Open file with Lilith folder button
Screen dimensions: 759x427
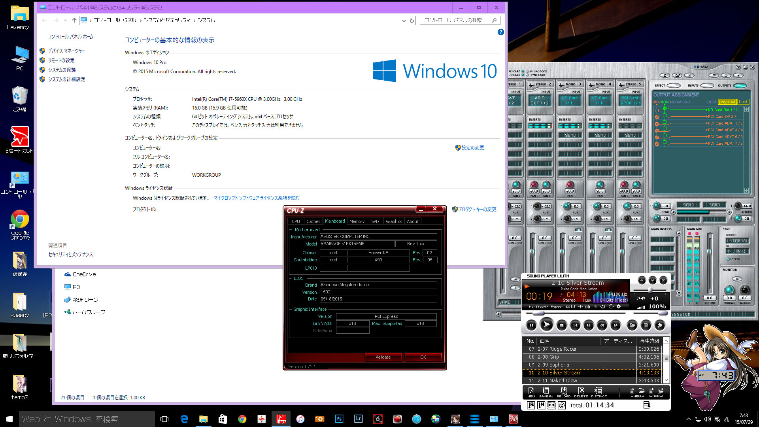[x=632, y=325]
